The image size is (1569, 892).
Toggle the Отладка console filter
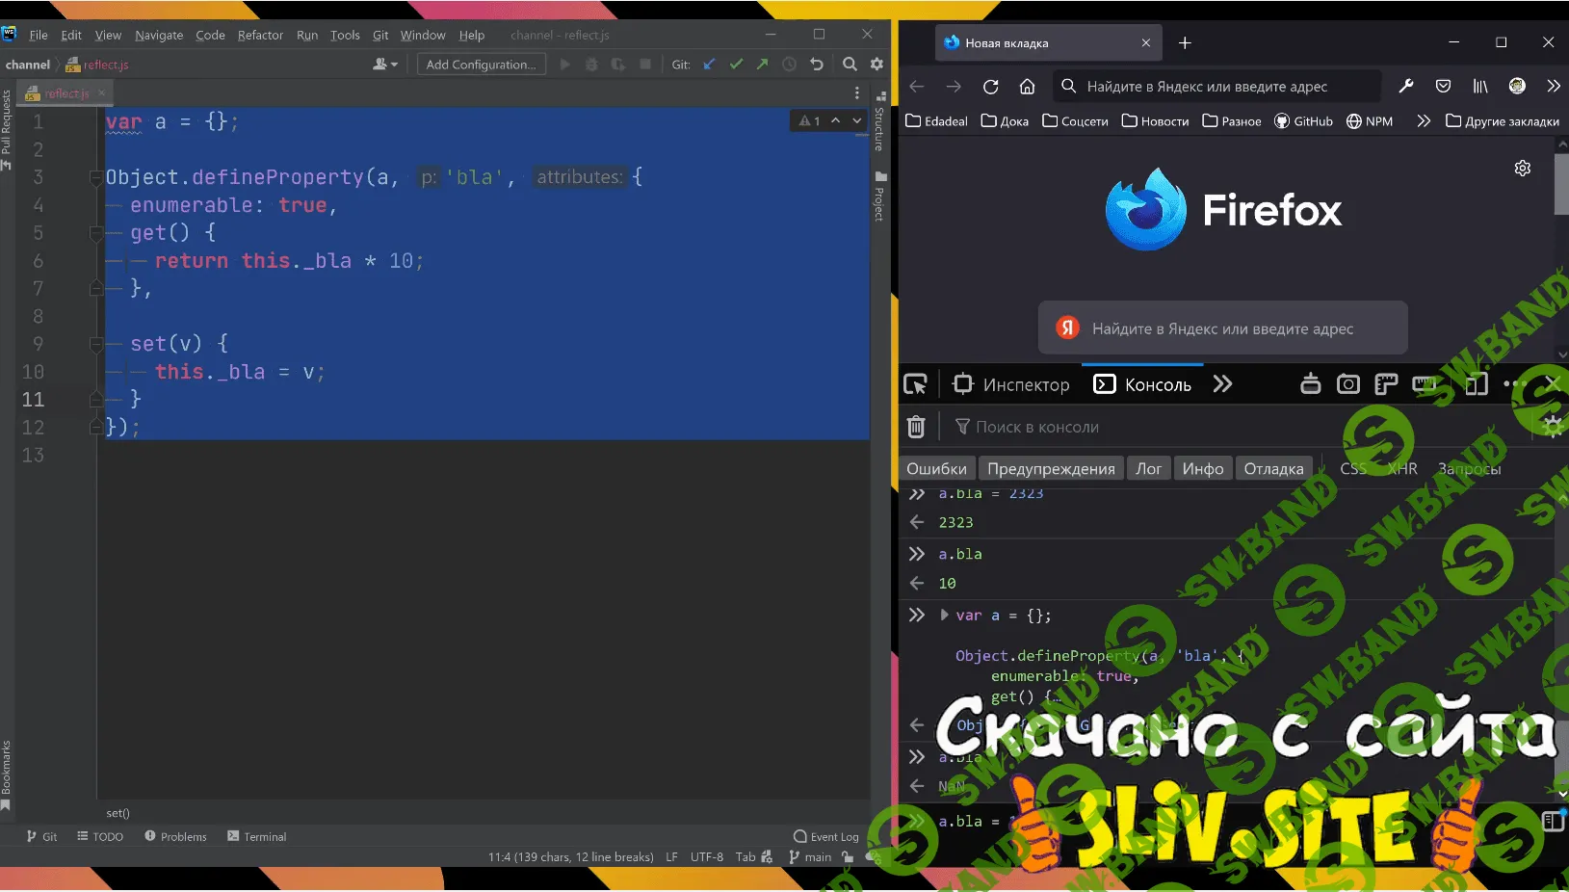click(x=1273, y=469)
